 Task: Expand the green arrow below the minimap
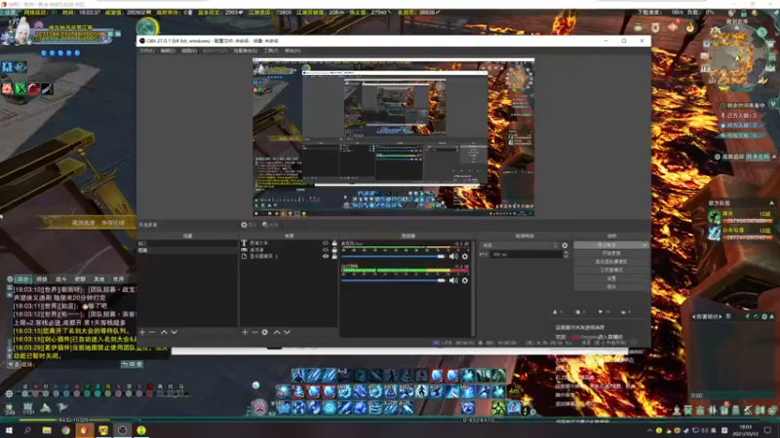click(773, 103)
